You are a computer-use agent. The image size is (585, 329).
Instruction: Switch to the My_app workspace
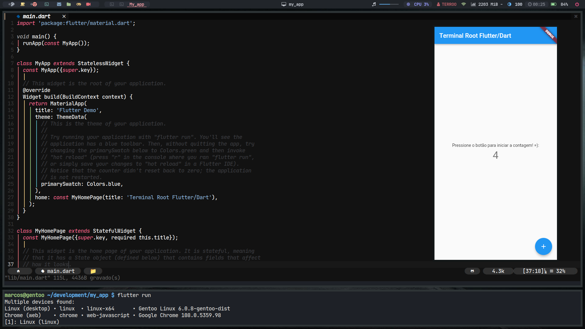click(x=136, y=4)
